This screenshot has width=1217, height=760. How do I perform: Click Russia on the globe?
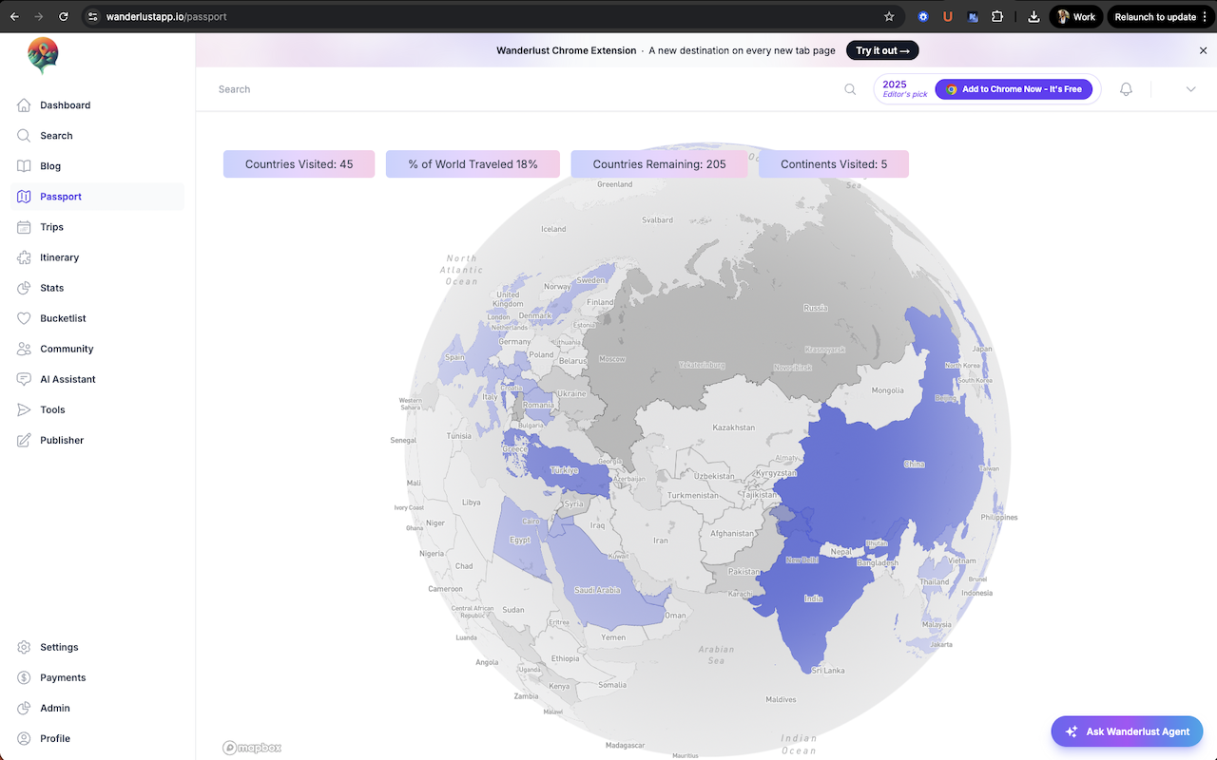click(815, 308)
